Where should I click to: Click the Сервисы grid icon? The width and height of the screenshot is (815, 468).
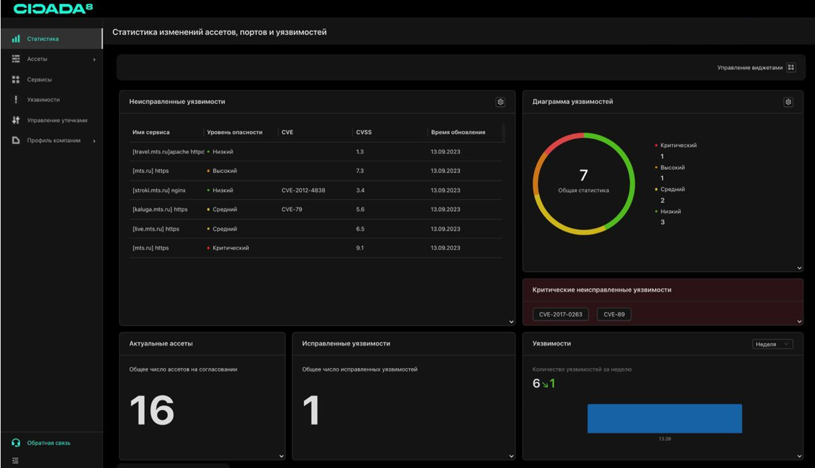click(x=16, y=80)
